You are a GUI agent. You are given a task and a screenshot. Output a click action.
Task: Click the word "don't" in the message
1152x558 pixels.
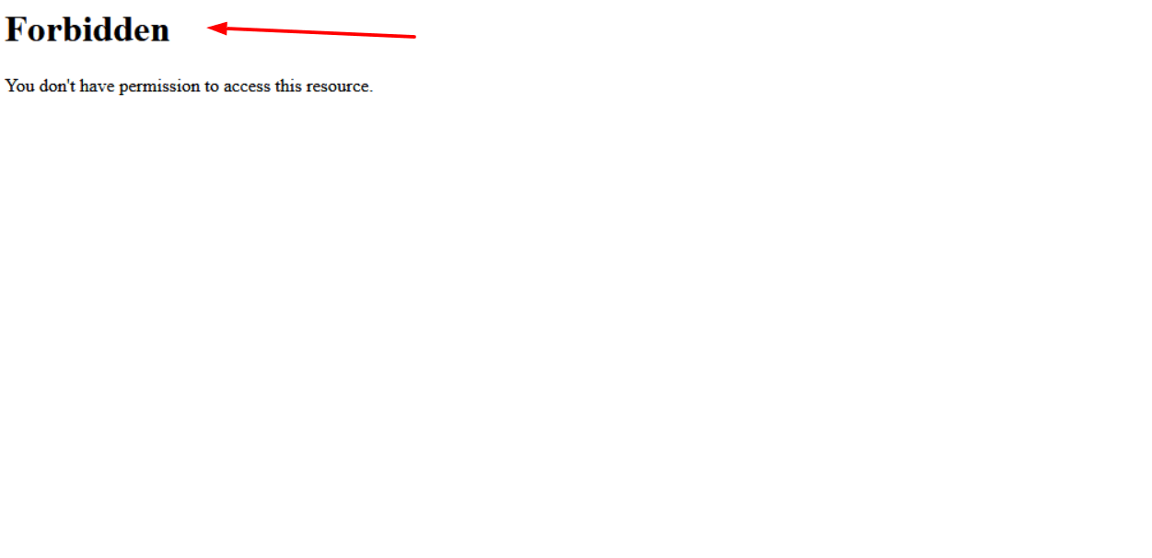(x=57, y=87)
